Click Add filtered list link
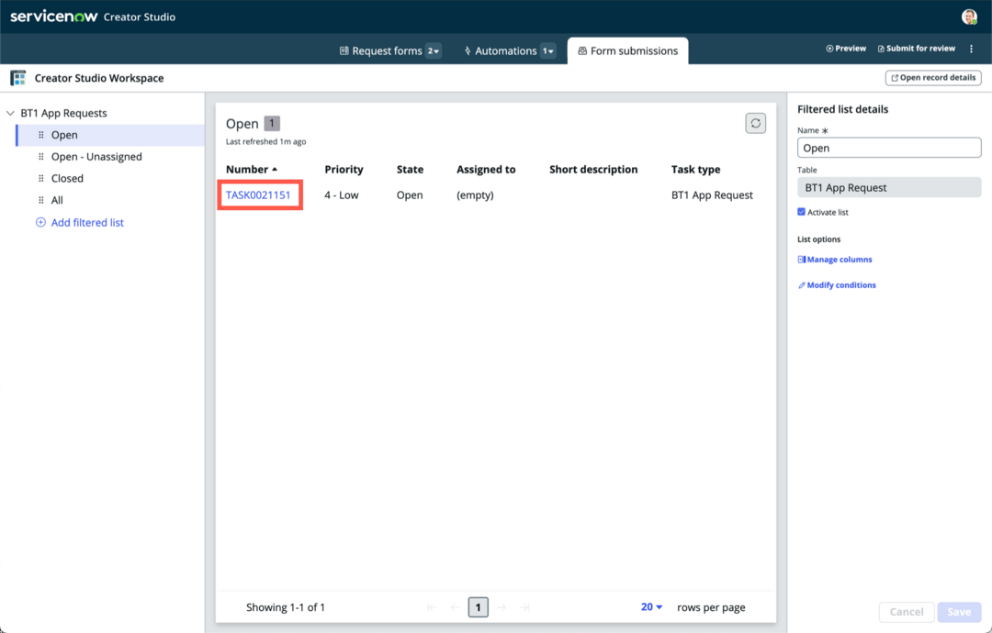Viewport: 992px width, 633px height. click(87, 222)
